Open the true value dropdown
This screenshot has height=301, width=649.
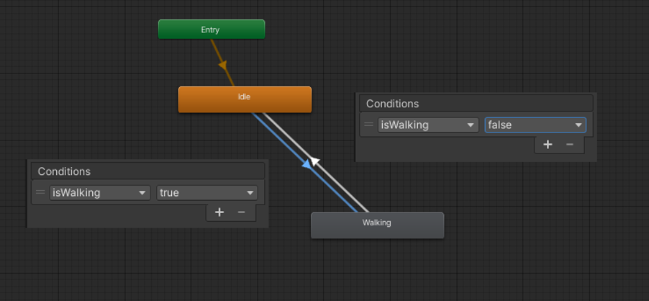(x=207, y=192)
